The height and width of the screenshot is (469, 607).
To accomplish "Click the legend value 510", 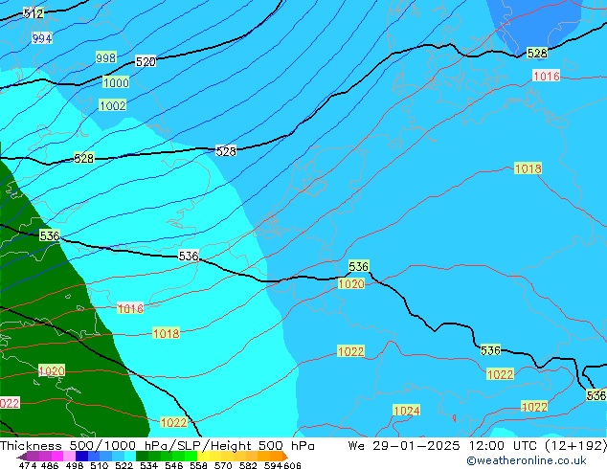I will (100, 465).
